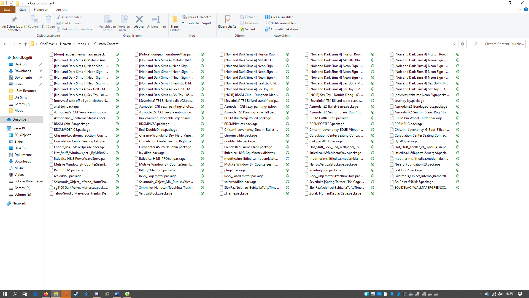Screen dimensions: 529x298
Task: Select file chrome dildo.package
Action: click(240, 135)
